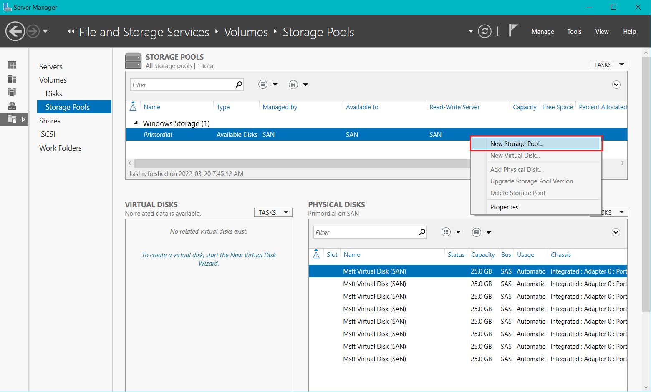Sort physical disks by Chassis column
Screen dimensions: 651x392
[561, 255]
